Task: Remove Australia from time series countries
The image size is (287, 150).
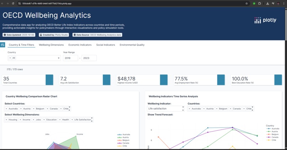Action: tap(189, 109)
